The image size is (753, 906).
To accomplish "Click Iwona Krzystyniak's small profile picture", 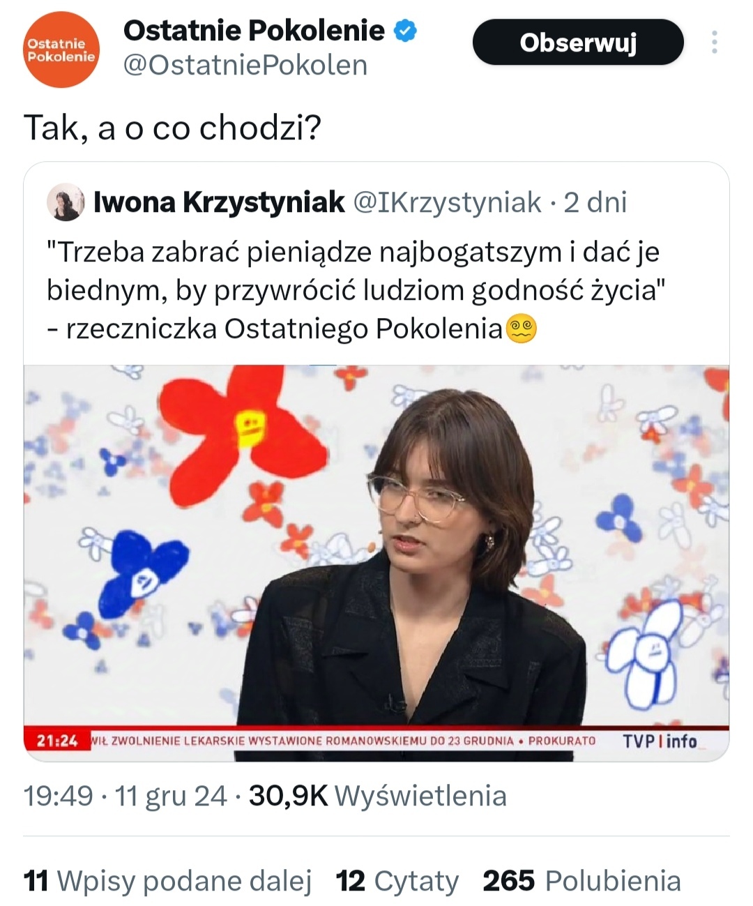I will pos(65,203).
